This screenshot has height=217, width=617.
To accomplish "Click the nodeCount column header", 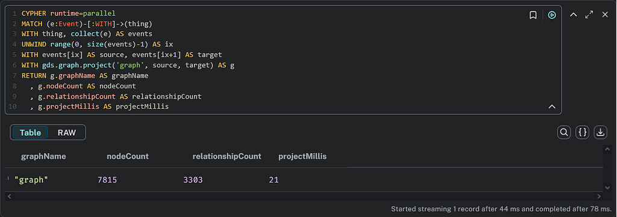I will (x=128, y=156).
